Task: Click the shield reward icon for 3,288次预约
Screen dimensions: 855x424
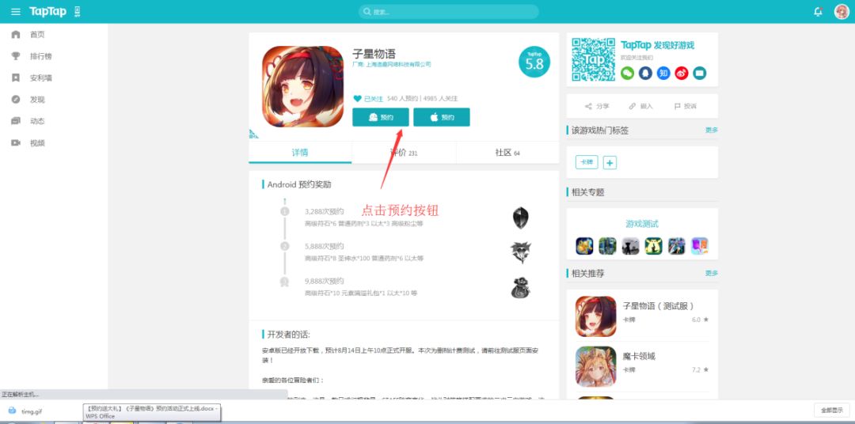Action: pyautogui.click(x=520, y=218)
